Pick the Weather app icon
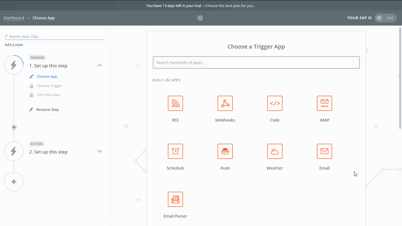Screen dimensions: 402x226 (275, 151)
